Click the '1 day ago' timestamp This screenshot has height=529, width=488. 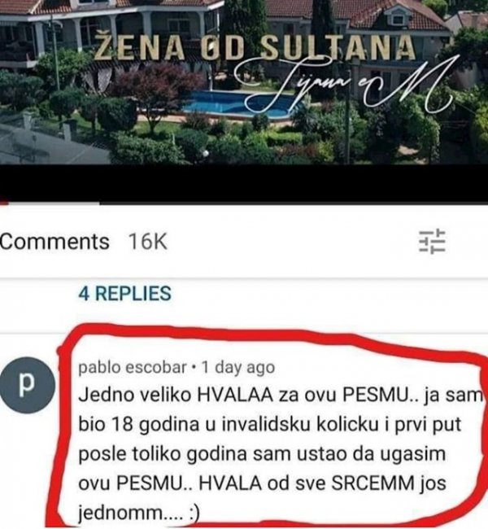click(238, 367)
